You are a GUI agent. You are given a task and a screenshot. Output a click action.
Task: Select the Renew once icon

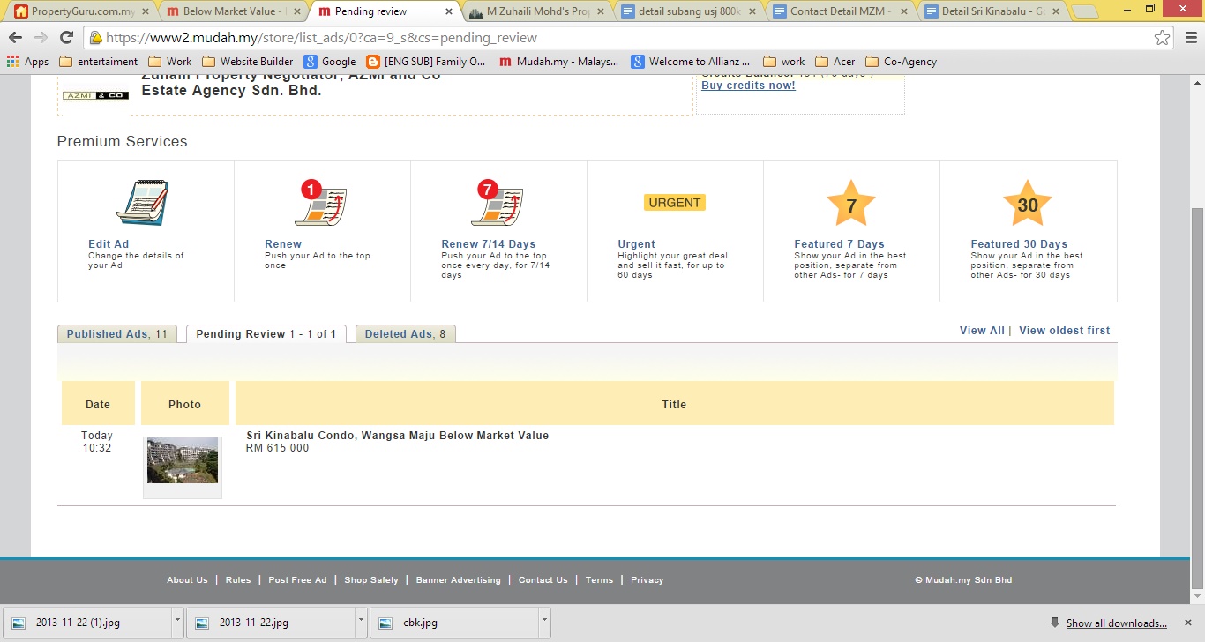(320, 203)
